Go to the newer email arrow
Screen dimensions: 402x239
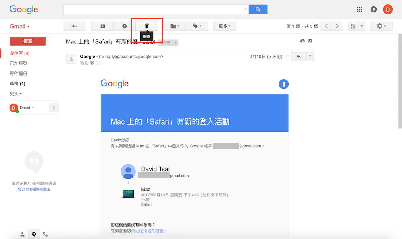326,26
